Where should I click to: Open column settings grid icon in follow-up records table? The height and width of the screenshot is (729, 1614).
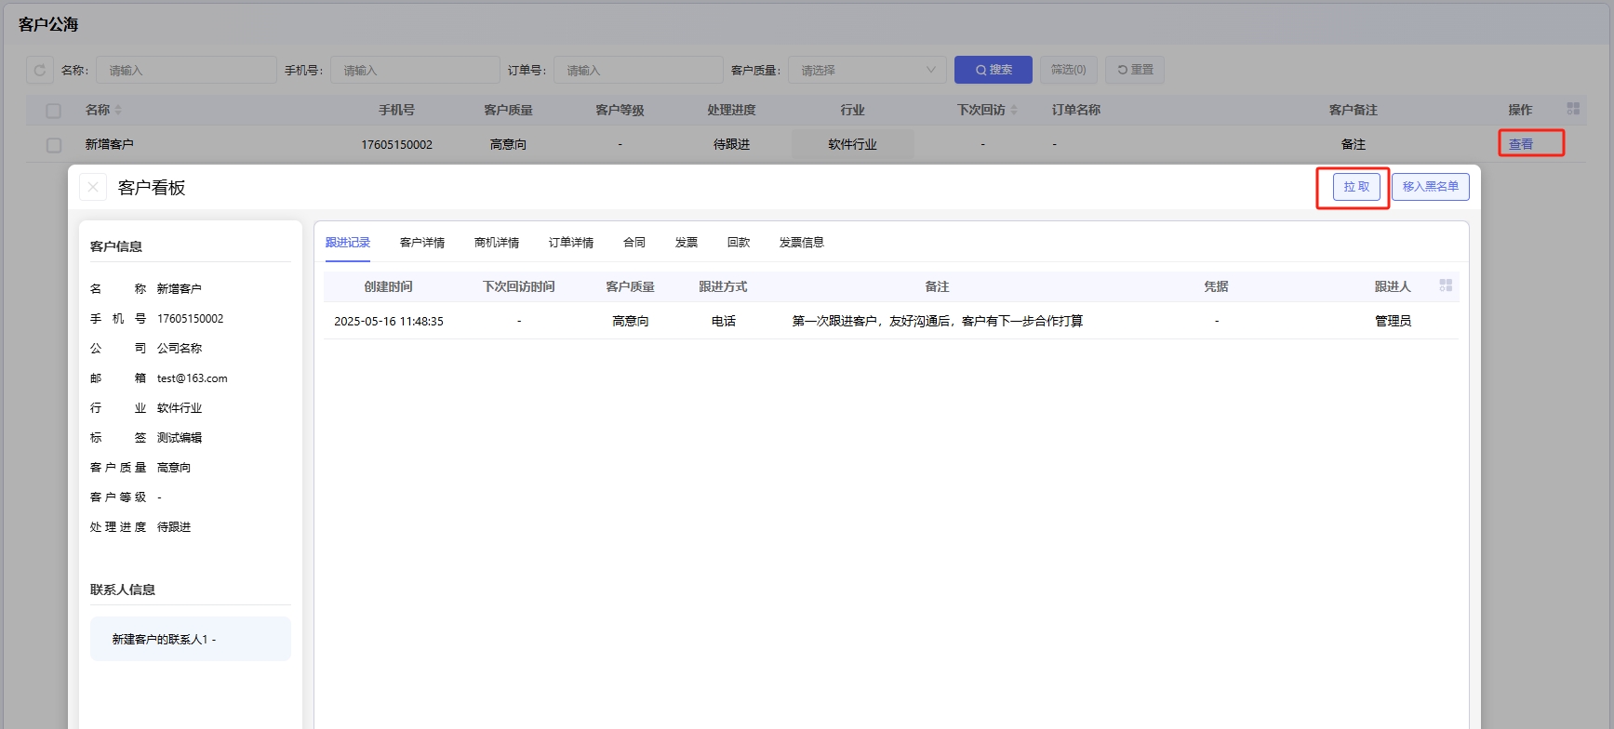click(x=1446, y=285)
